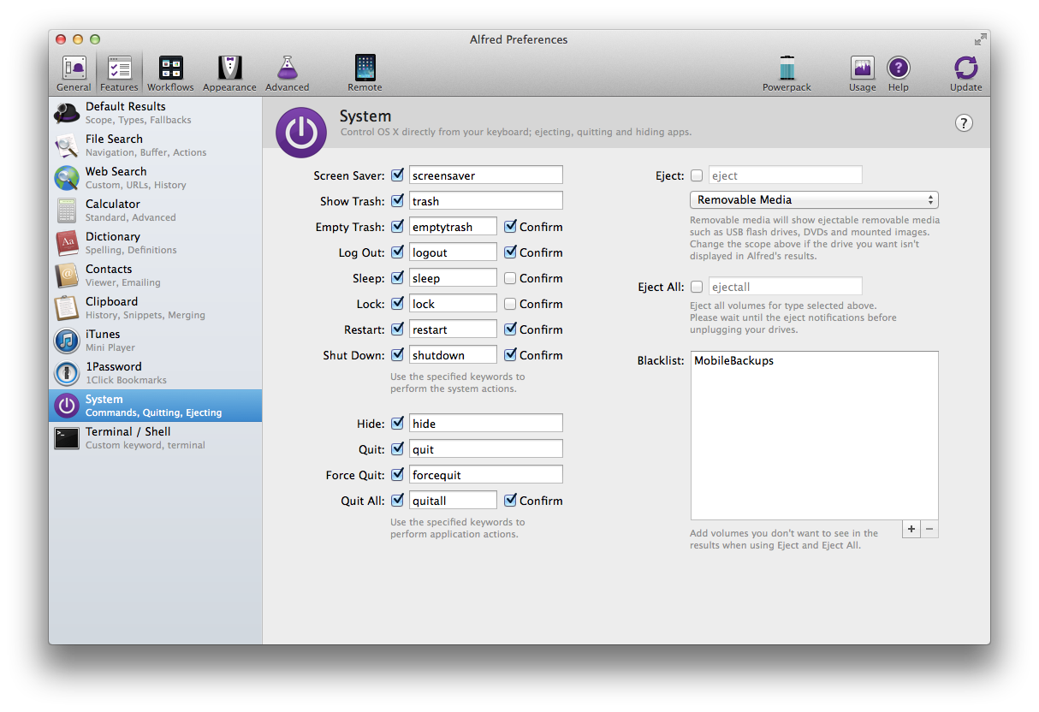Add a volume with the plus button
Viewport: 1039px width, 712px height.
[911, 530]
